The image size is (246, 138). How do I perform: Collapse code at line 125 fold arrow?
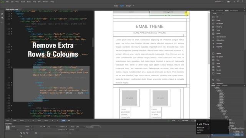pos(12,67)
